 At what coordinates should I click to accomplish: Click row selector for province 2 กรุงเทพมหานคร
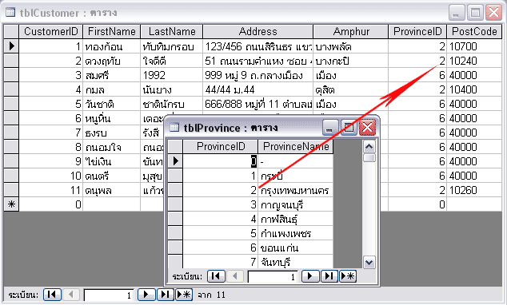[175, 190]
